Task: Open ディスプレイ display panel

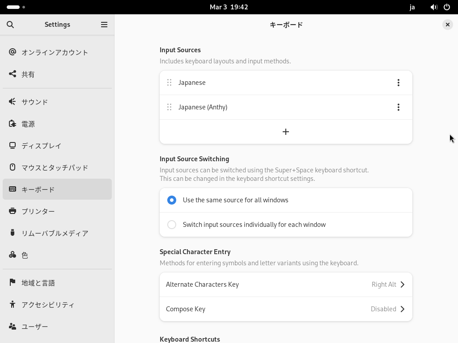Action: (57, 146)
